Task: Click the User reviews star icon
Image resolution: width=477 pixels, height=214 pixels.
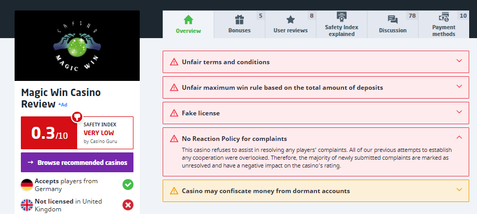Action: (290, 20)
